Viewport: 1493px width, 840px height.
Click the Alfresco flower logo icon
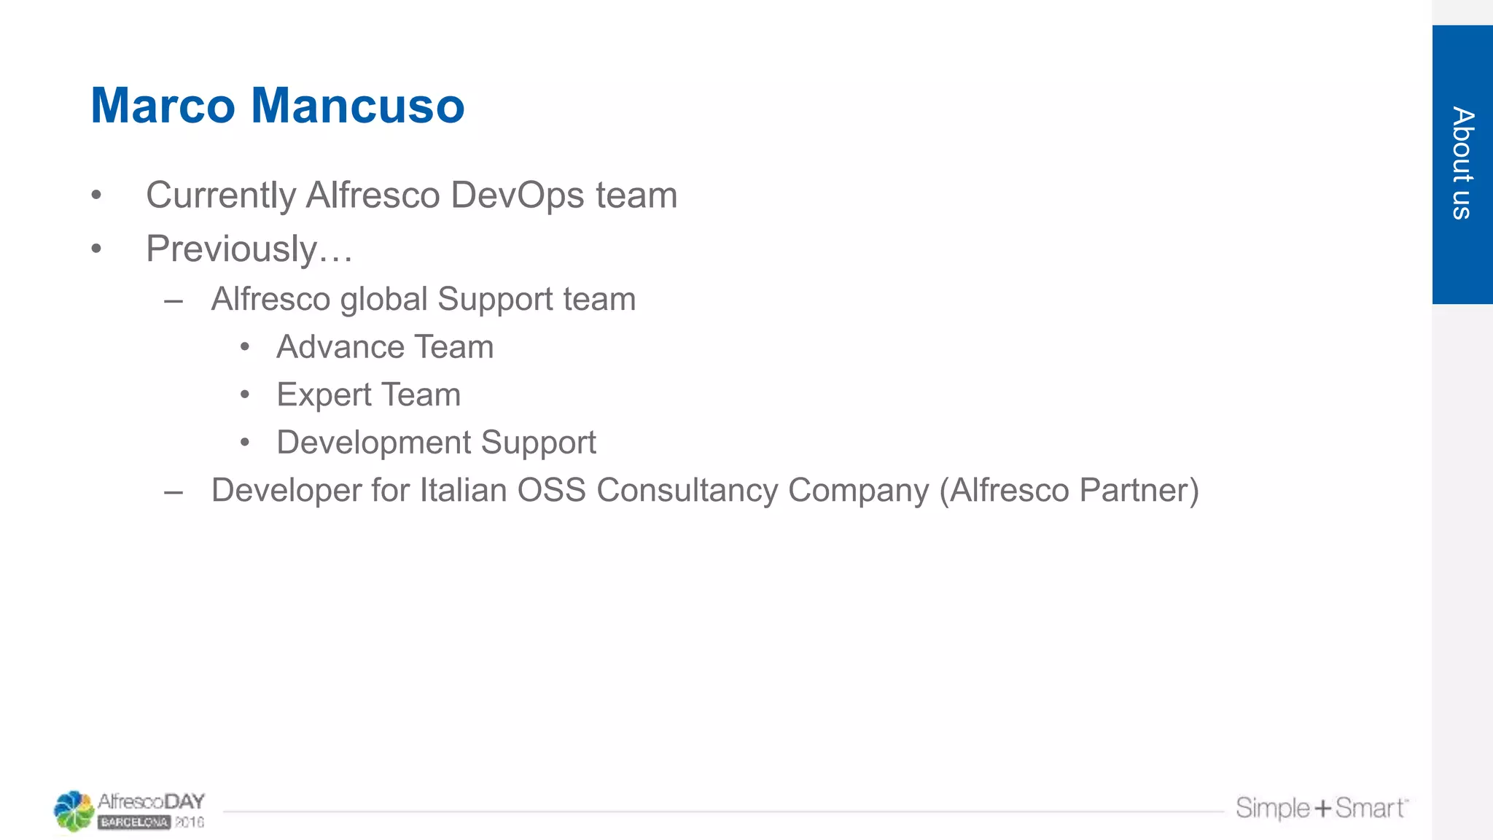pos(74,811)
